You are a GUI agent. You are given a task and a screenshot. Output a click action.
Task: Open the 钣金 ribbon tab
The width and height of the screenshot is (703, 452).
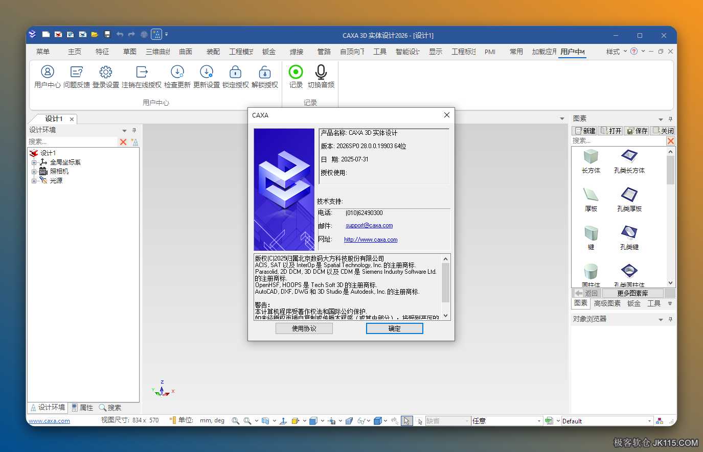(269, 52)
